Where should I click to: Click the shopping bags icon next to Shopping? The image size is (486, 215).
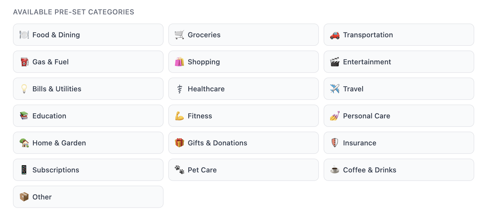tap(179, 62)
